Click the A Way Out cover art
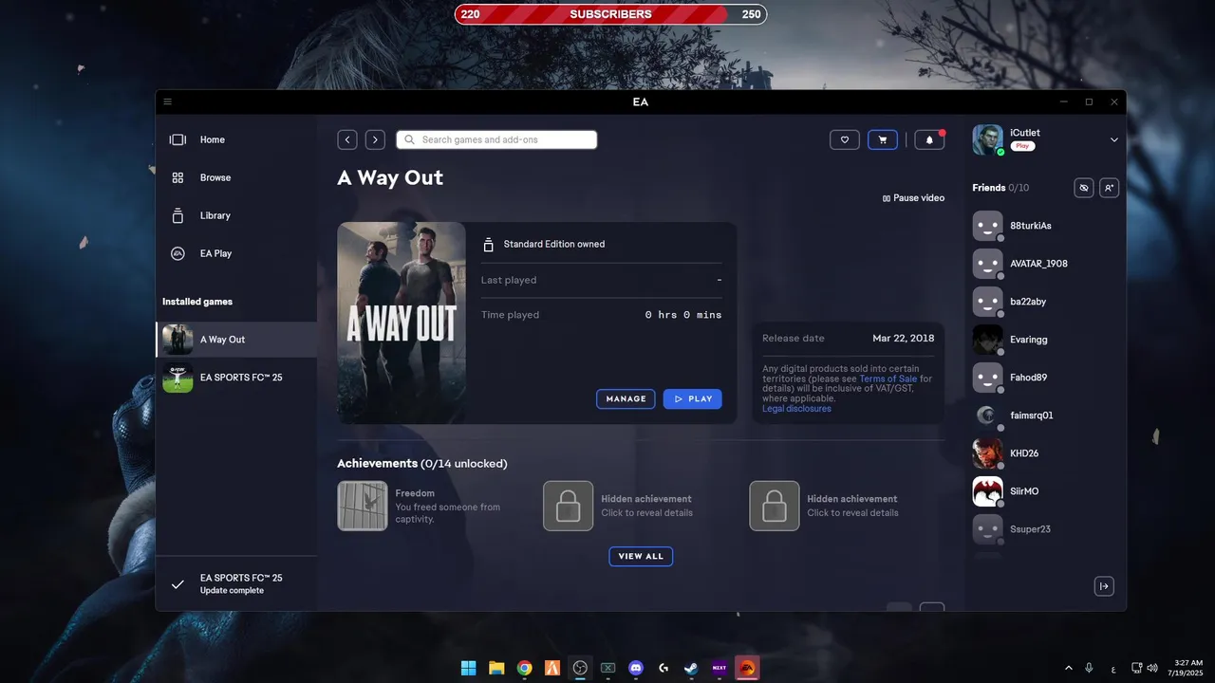Viewport: 1215px width, 683px height. [402, 323]
